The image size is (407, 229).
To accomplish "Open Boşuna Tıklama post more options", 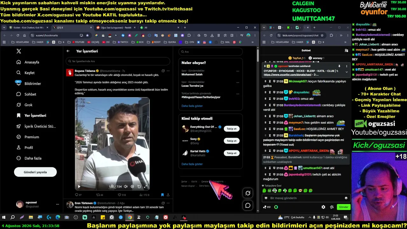I will pyautogui.click(x=168, y=71).
